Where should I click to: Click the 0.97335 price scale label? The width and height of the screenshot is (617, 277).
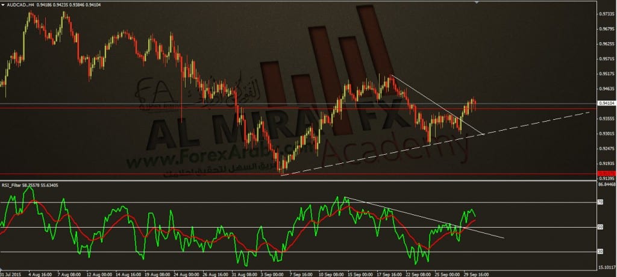click(x=606, y=14)
